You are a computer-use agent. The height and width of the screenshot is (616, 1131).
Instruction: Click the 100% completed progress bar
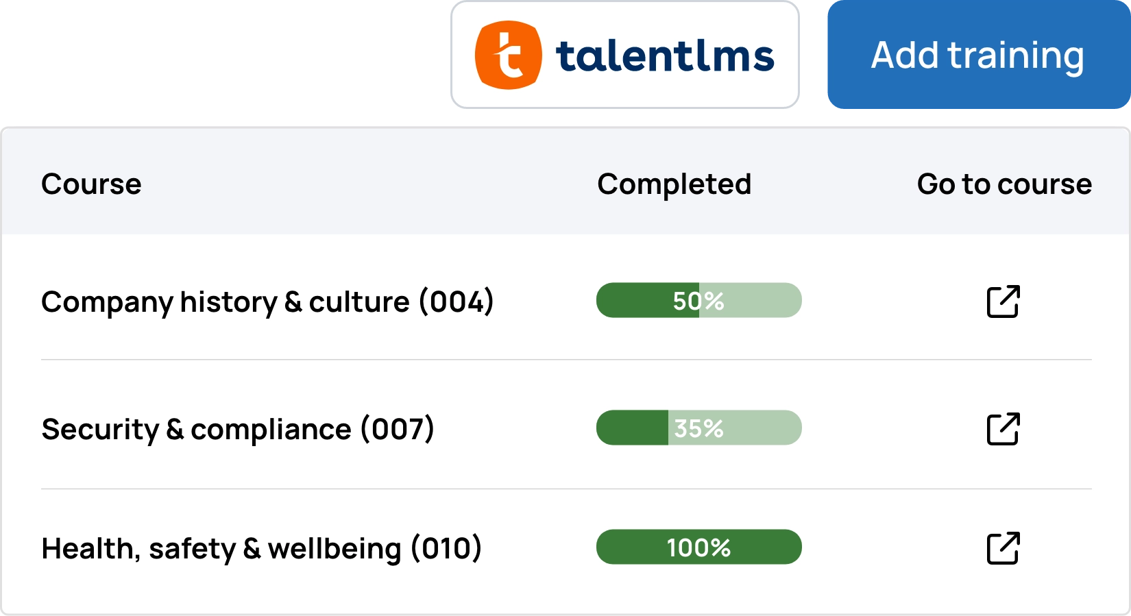698,547
